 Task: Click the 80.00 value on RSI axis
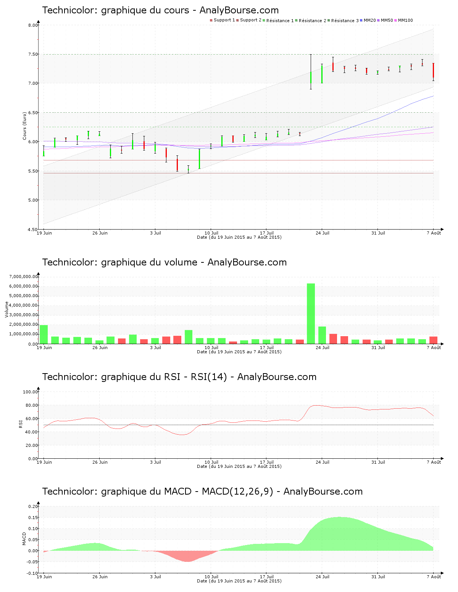point(32,405)
